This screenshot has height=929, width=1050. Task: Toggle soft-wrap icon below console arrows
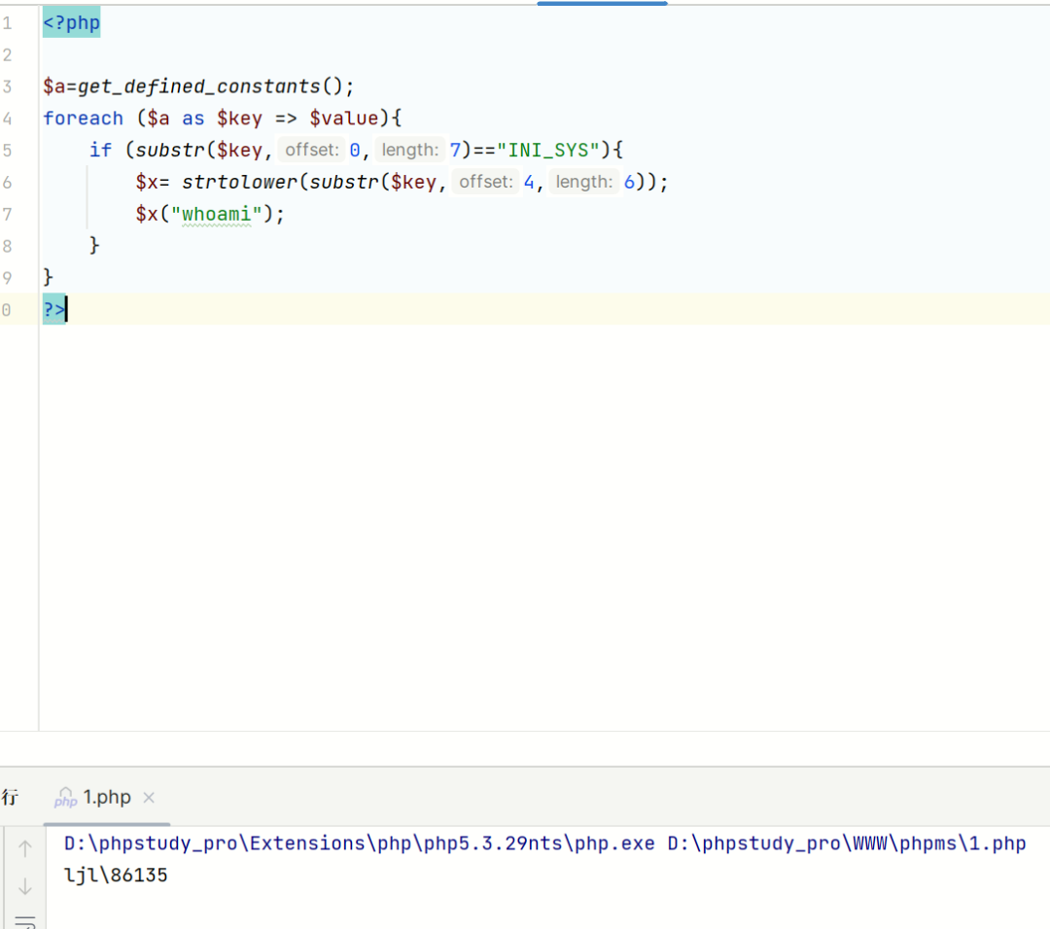click(25, 920)
